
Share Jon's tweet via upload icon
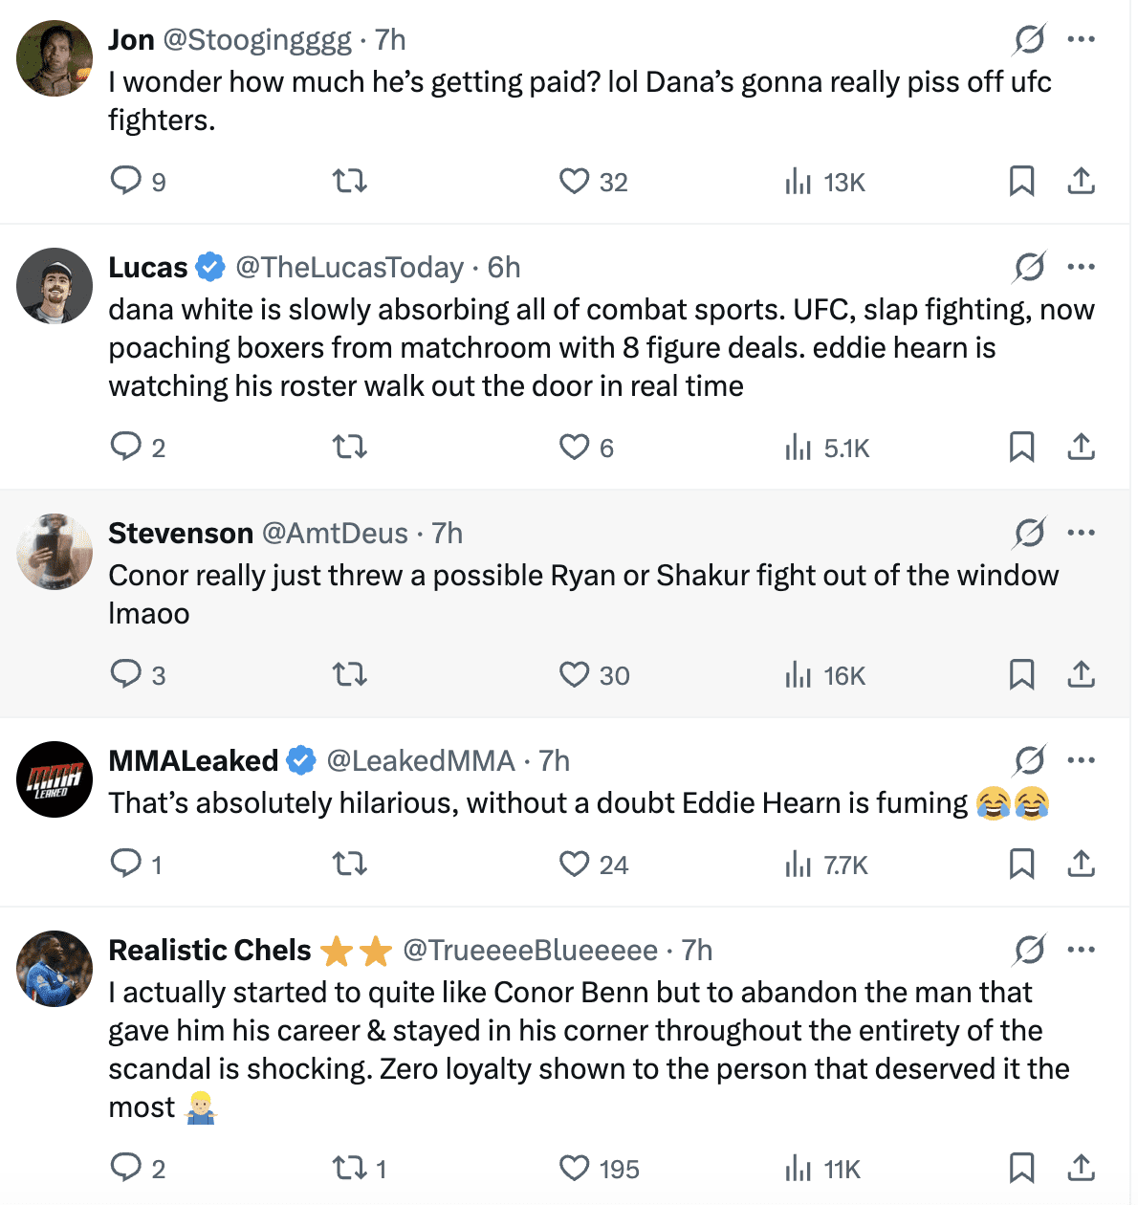point(1081,181)
